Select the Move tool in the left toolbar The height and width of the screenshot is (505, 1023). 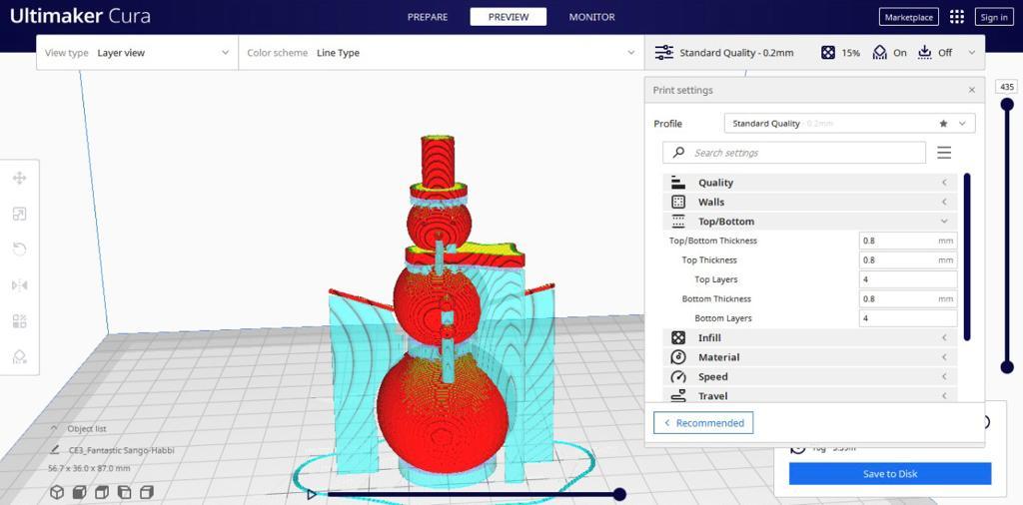[x=20, y=178]
